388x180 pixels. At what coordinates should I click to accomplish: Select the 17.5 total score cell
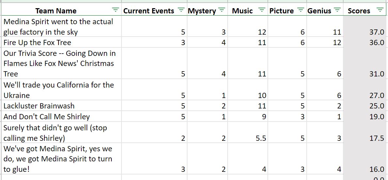365,132
